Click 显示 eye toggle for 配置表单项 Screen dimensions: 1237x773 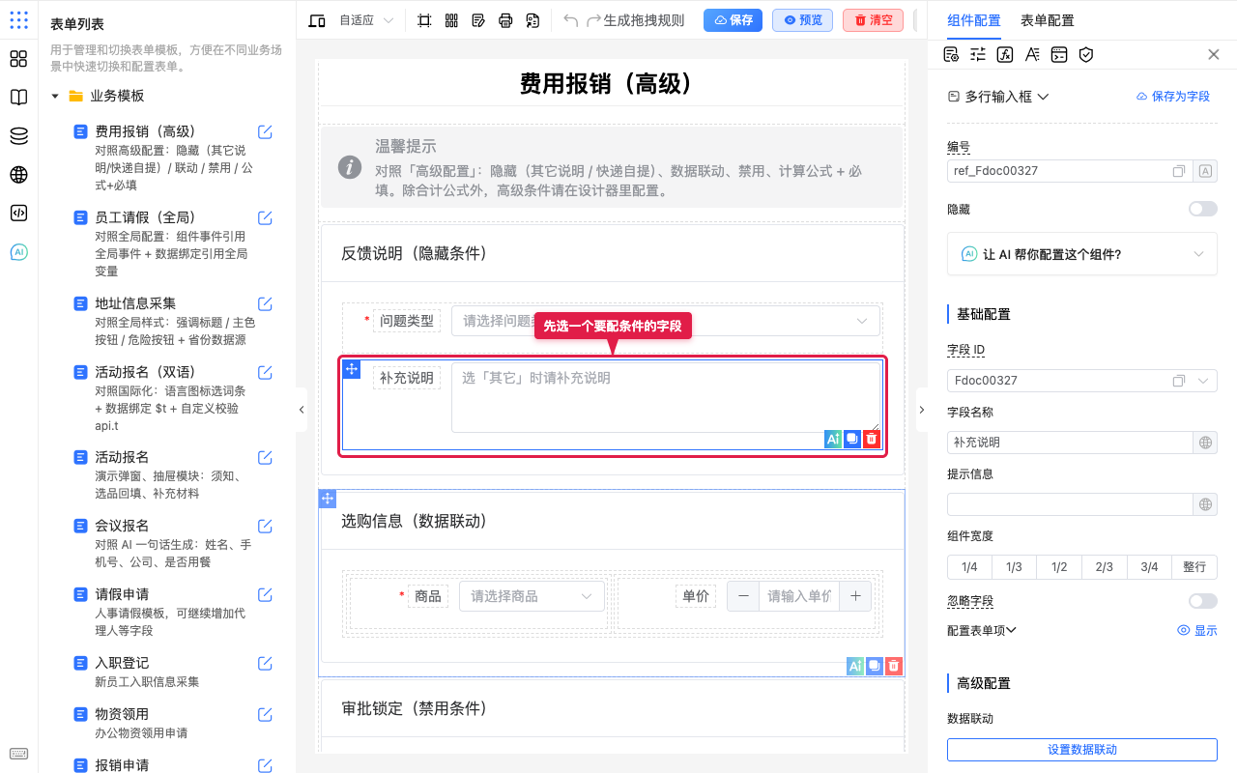[1197, 630]
